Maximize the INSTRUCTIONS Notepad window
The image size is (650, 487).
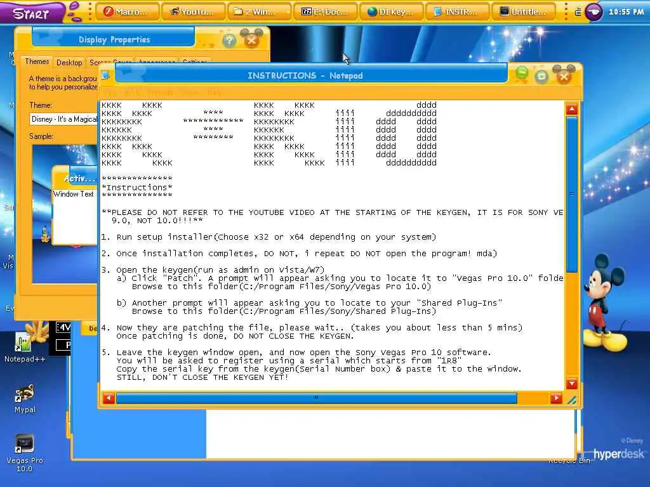(x=541, y=76)
